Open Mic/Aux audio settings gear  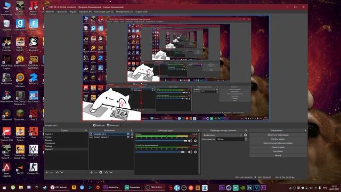coord(196,141)
